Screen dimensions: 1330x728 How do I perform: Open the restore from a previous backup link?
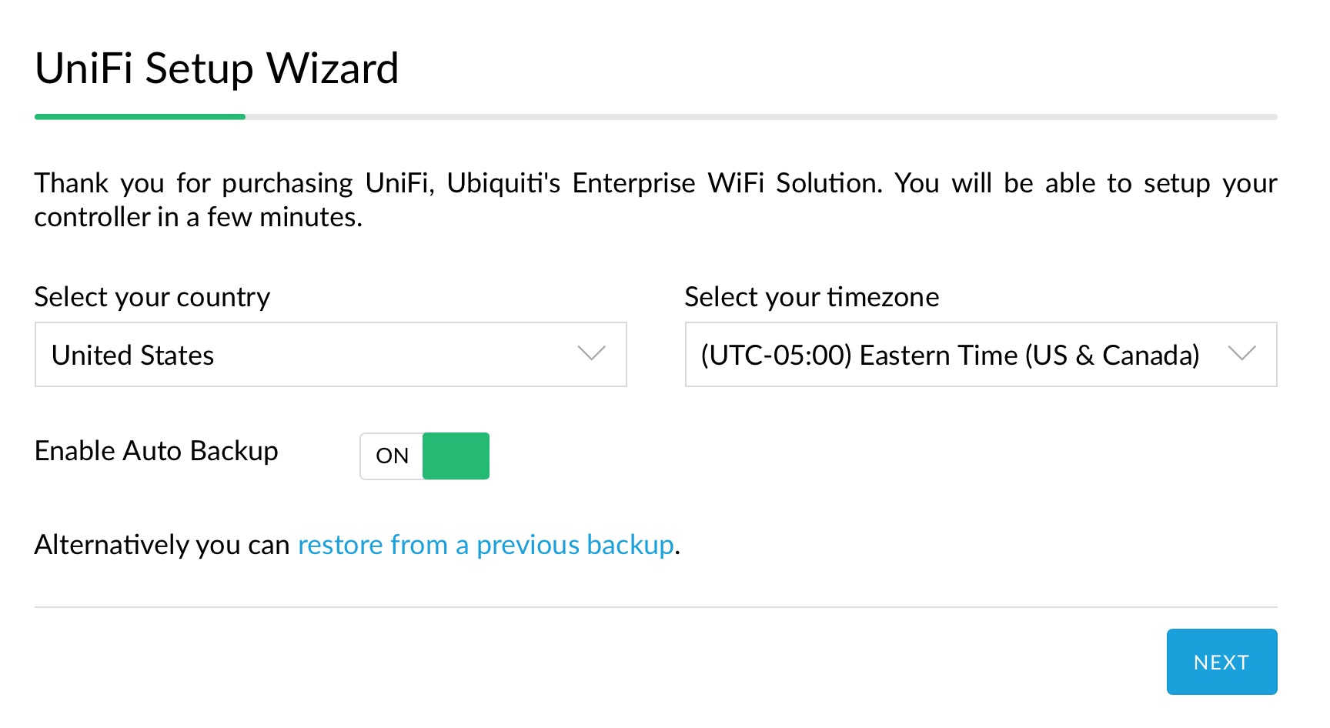[x=486, y=545]
